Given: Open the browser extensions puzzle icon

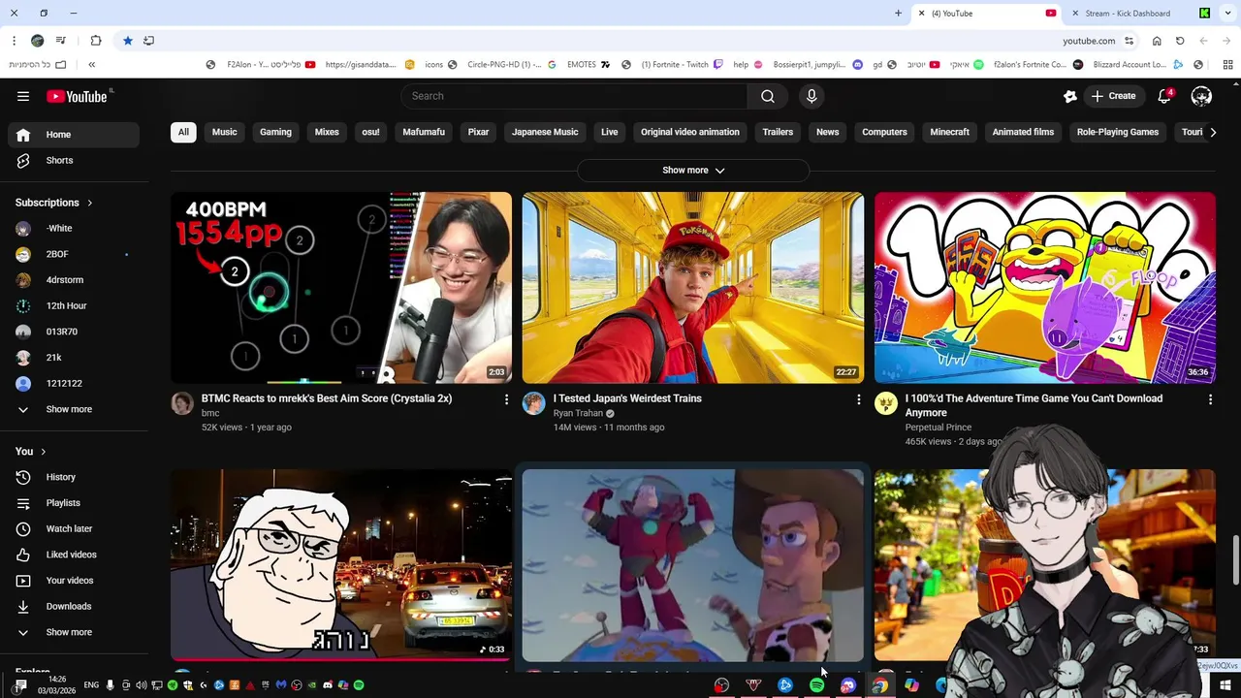Looking at the screenshot, I should pos(95,41).
